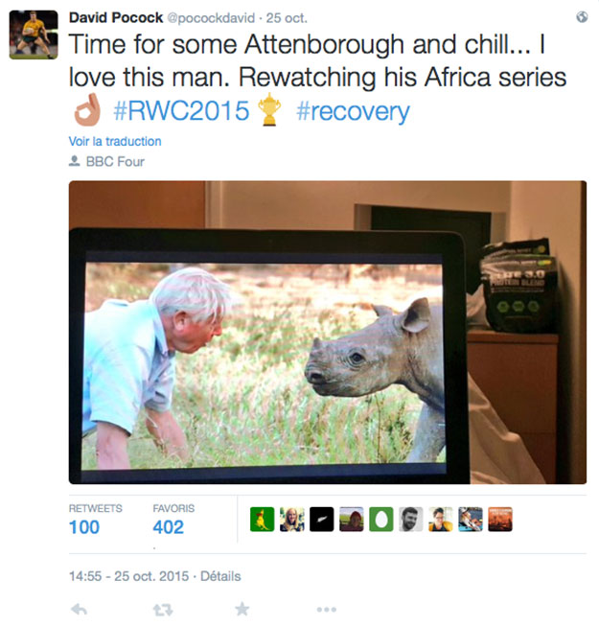This screenshot has height=626, width=599.
Task: Open the green egg avatar profile
Action: click(381, 519)
